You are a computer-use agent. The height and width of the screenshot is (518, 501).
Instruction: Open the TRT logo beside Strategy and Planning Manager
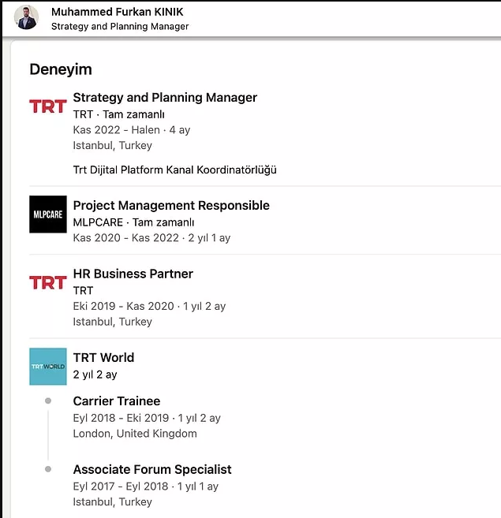click(x=47, y=106)
